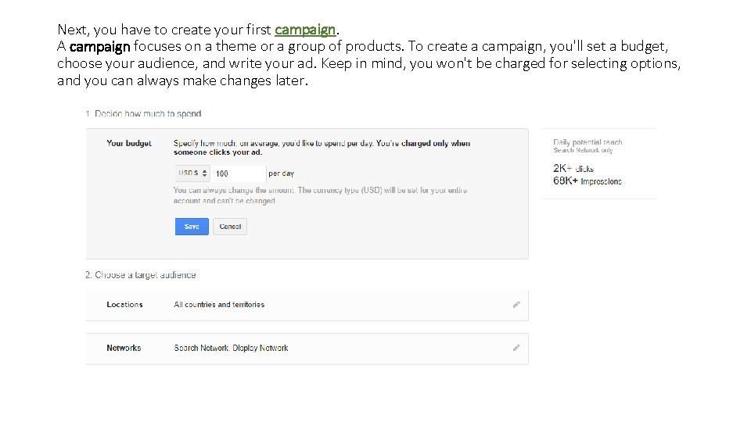Click the 2K+ clicks estimate
Viewport: 751px width, 422px height.
point(573,168)
